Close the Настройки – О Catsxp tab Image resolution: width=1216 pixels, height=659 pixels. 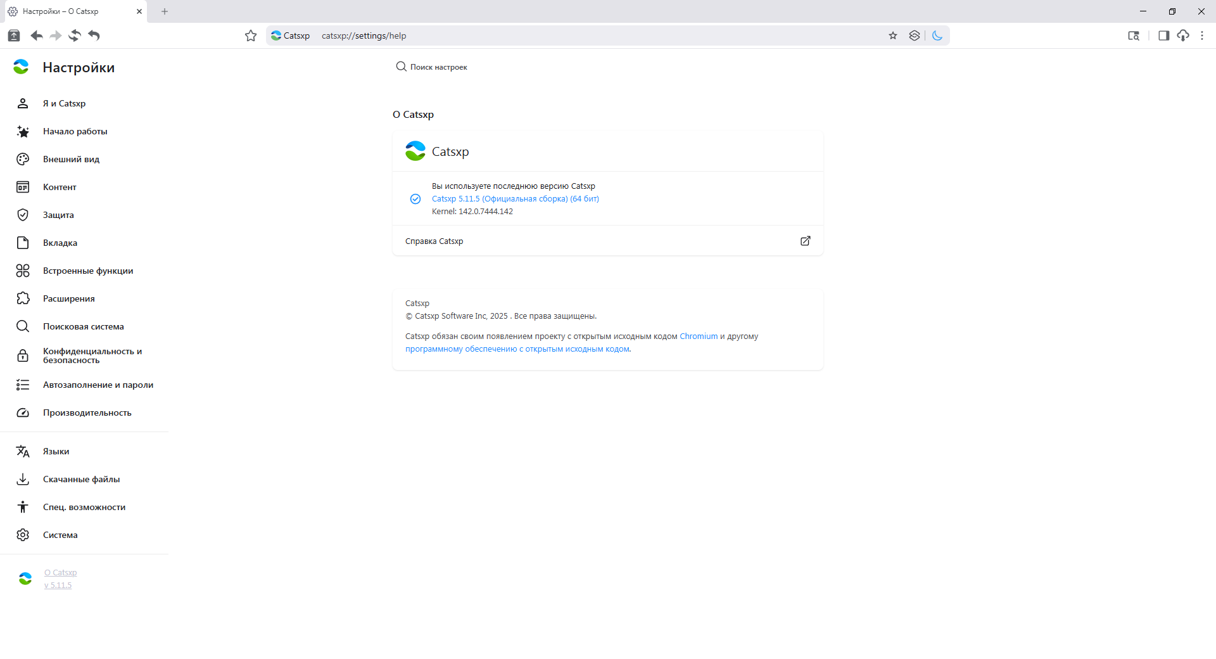coord(139,11)
